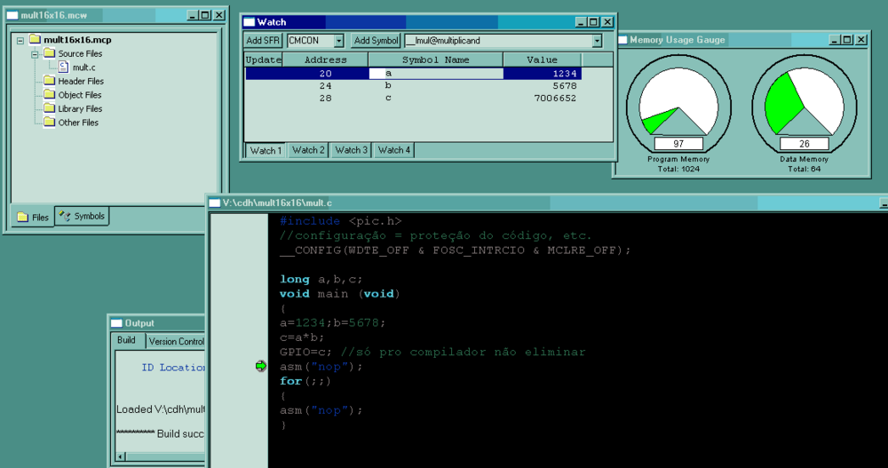Image resolution: width=888 pixels, height=468 pixels.
Task: Open the Version Control output tab
Action: (x=176, y=341)
